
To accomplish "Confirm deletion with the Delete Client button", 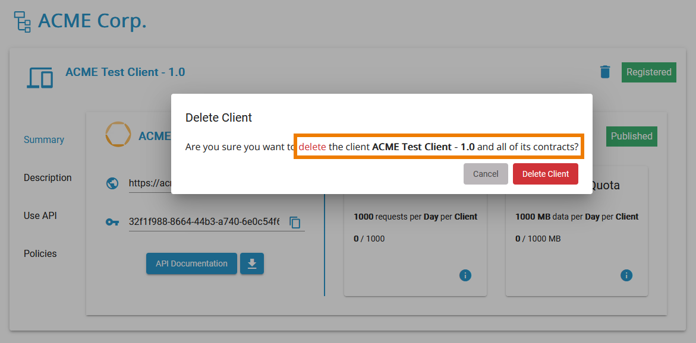I will tap(545, 173).
